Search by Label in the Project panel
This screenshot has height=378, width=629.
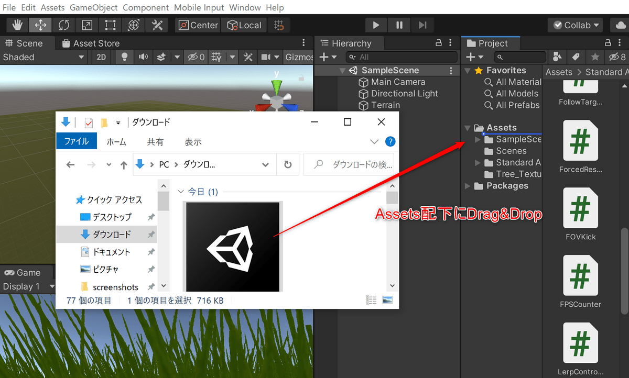[x=576, y=57]
